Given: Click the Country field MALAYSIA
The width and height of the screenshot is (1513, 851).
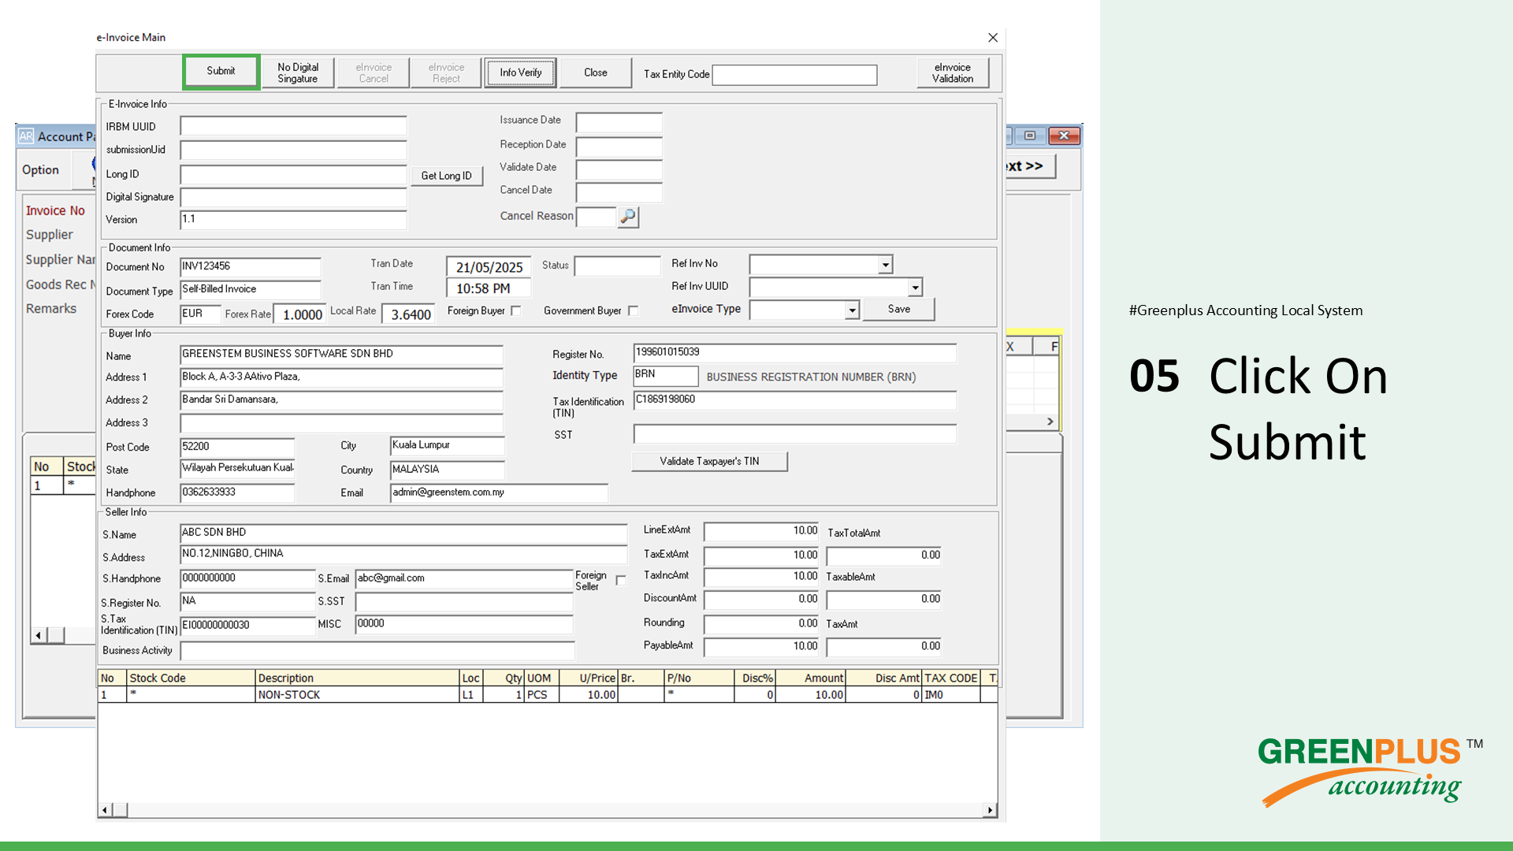Looking at the screenshot, I should [x=447, y=470].
